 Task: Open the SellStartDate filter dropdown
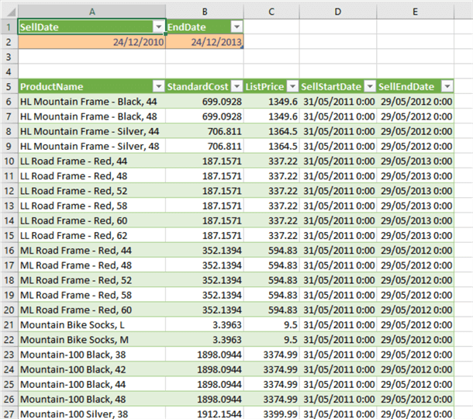point(370,87)
